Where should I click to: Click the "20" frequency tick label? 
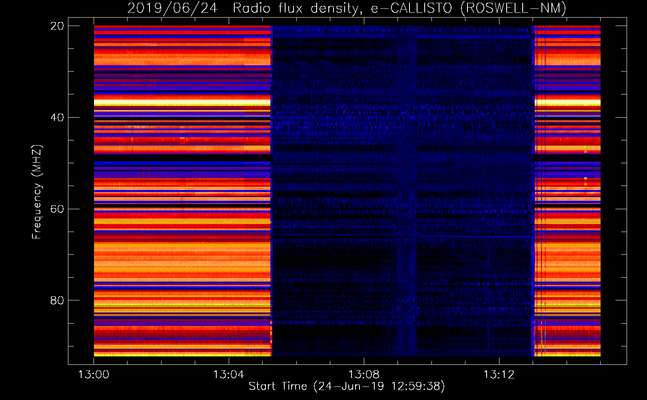57,26
